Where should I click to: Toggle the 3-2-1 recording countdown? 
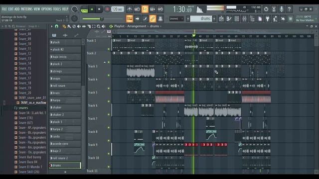click(145, 9)
